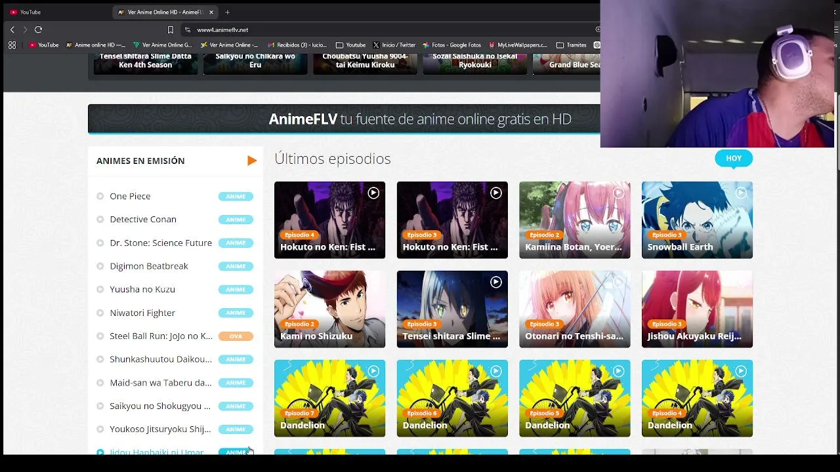Viewport: 840px width, 472px height.
Task: Open the Youtube bookmarks folder
Action: pos(350,45)
